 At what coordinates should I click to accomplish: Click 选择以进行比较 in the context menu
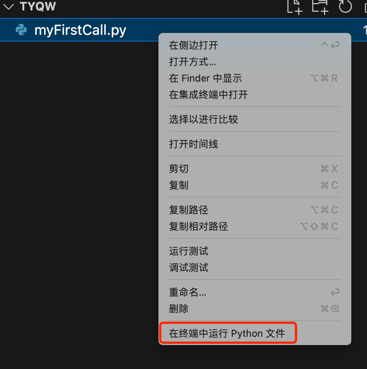coord(255,119)
